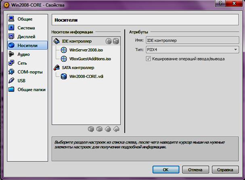This screenshot has width=245, height=180.
Task: Click remove controller icon below storage tree
Action: [x=116, y=129]
